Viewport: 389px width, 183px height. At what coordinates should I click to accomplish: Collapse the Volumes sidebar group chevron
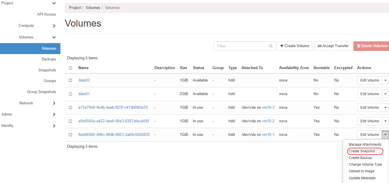[54, 37]
